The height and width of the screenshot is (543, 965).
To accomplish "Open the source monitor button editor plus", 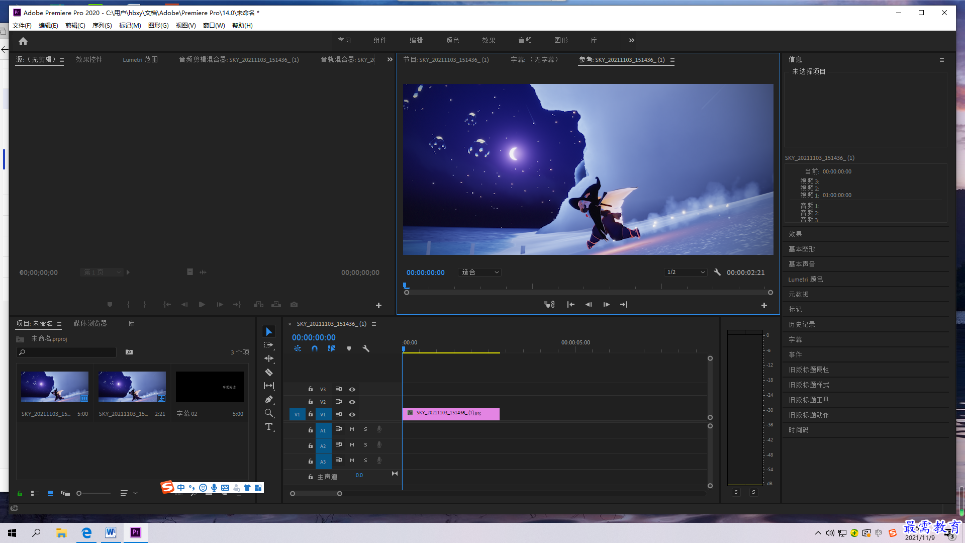I will tap(378, 305).
